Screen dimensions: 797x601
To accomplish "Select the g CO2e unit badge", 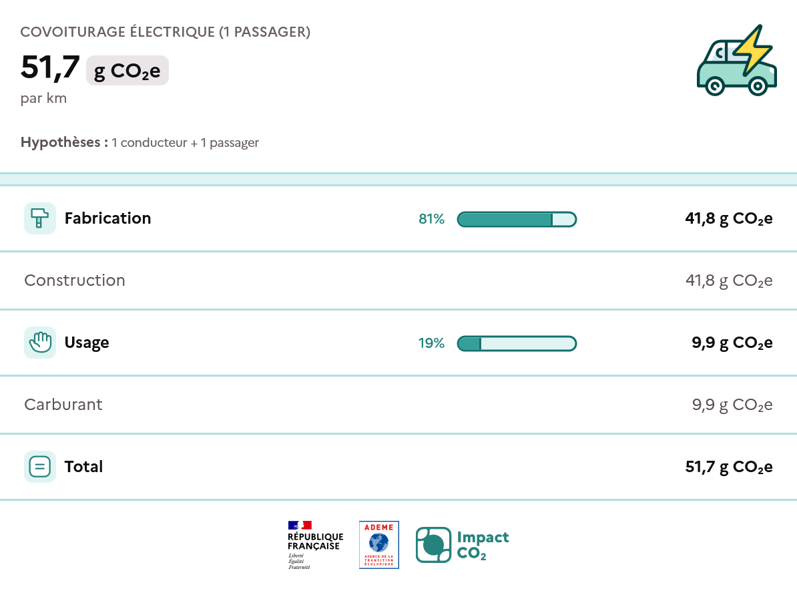I will pos(127,71).
